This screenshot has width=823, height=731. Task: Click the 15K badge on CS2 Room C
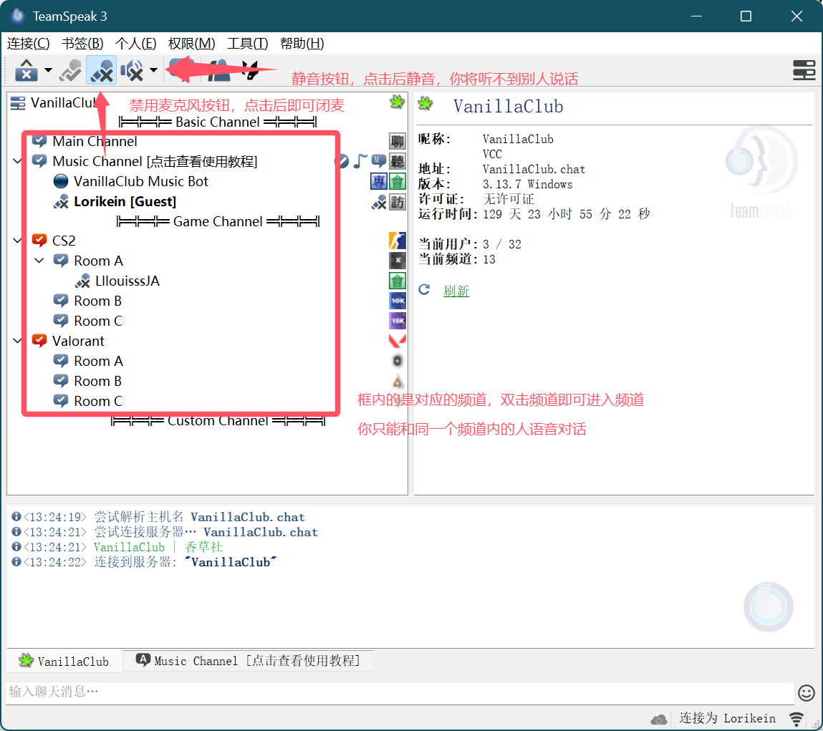pyautogui.click(x=398, y=321)
